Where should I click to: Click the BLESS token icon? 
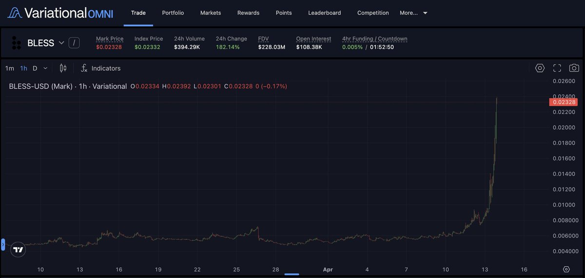[x=16, y=43]
